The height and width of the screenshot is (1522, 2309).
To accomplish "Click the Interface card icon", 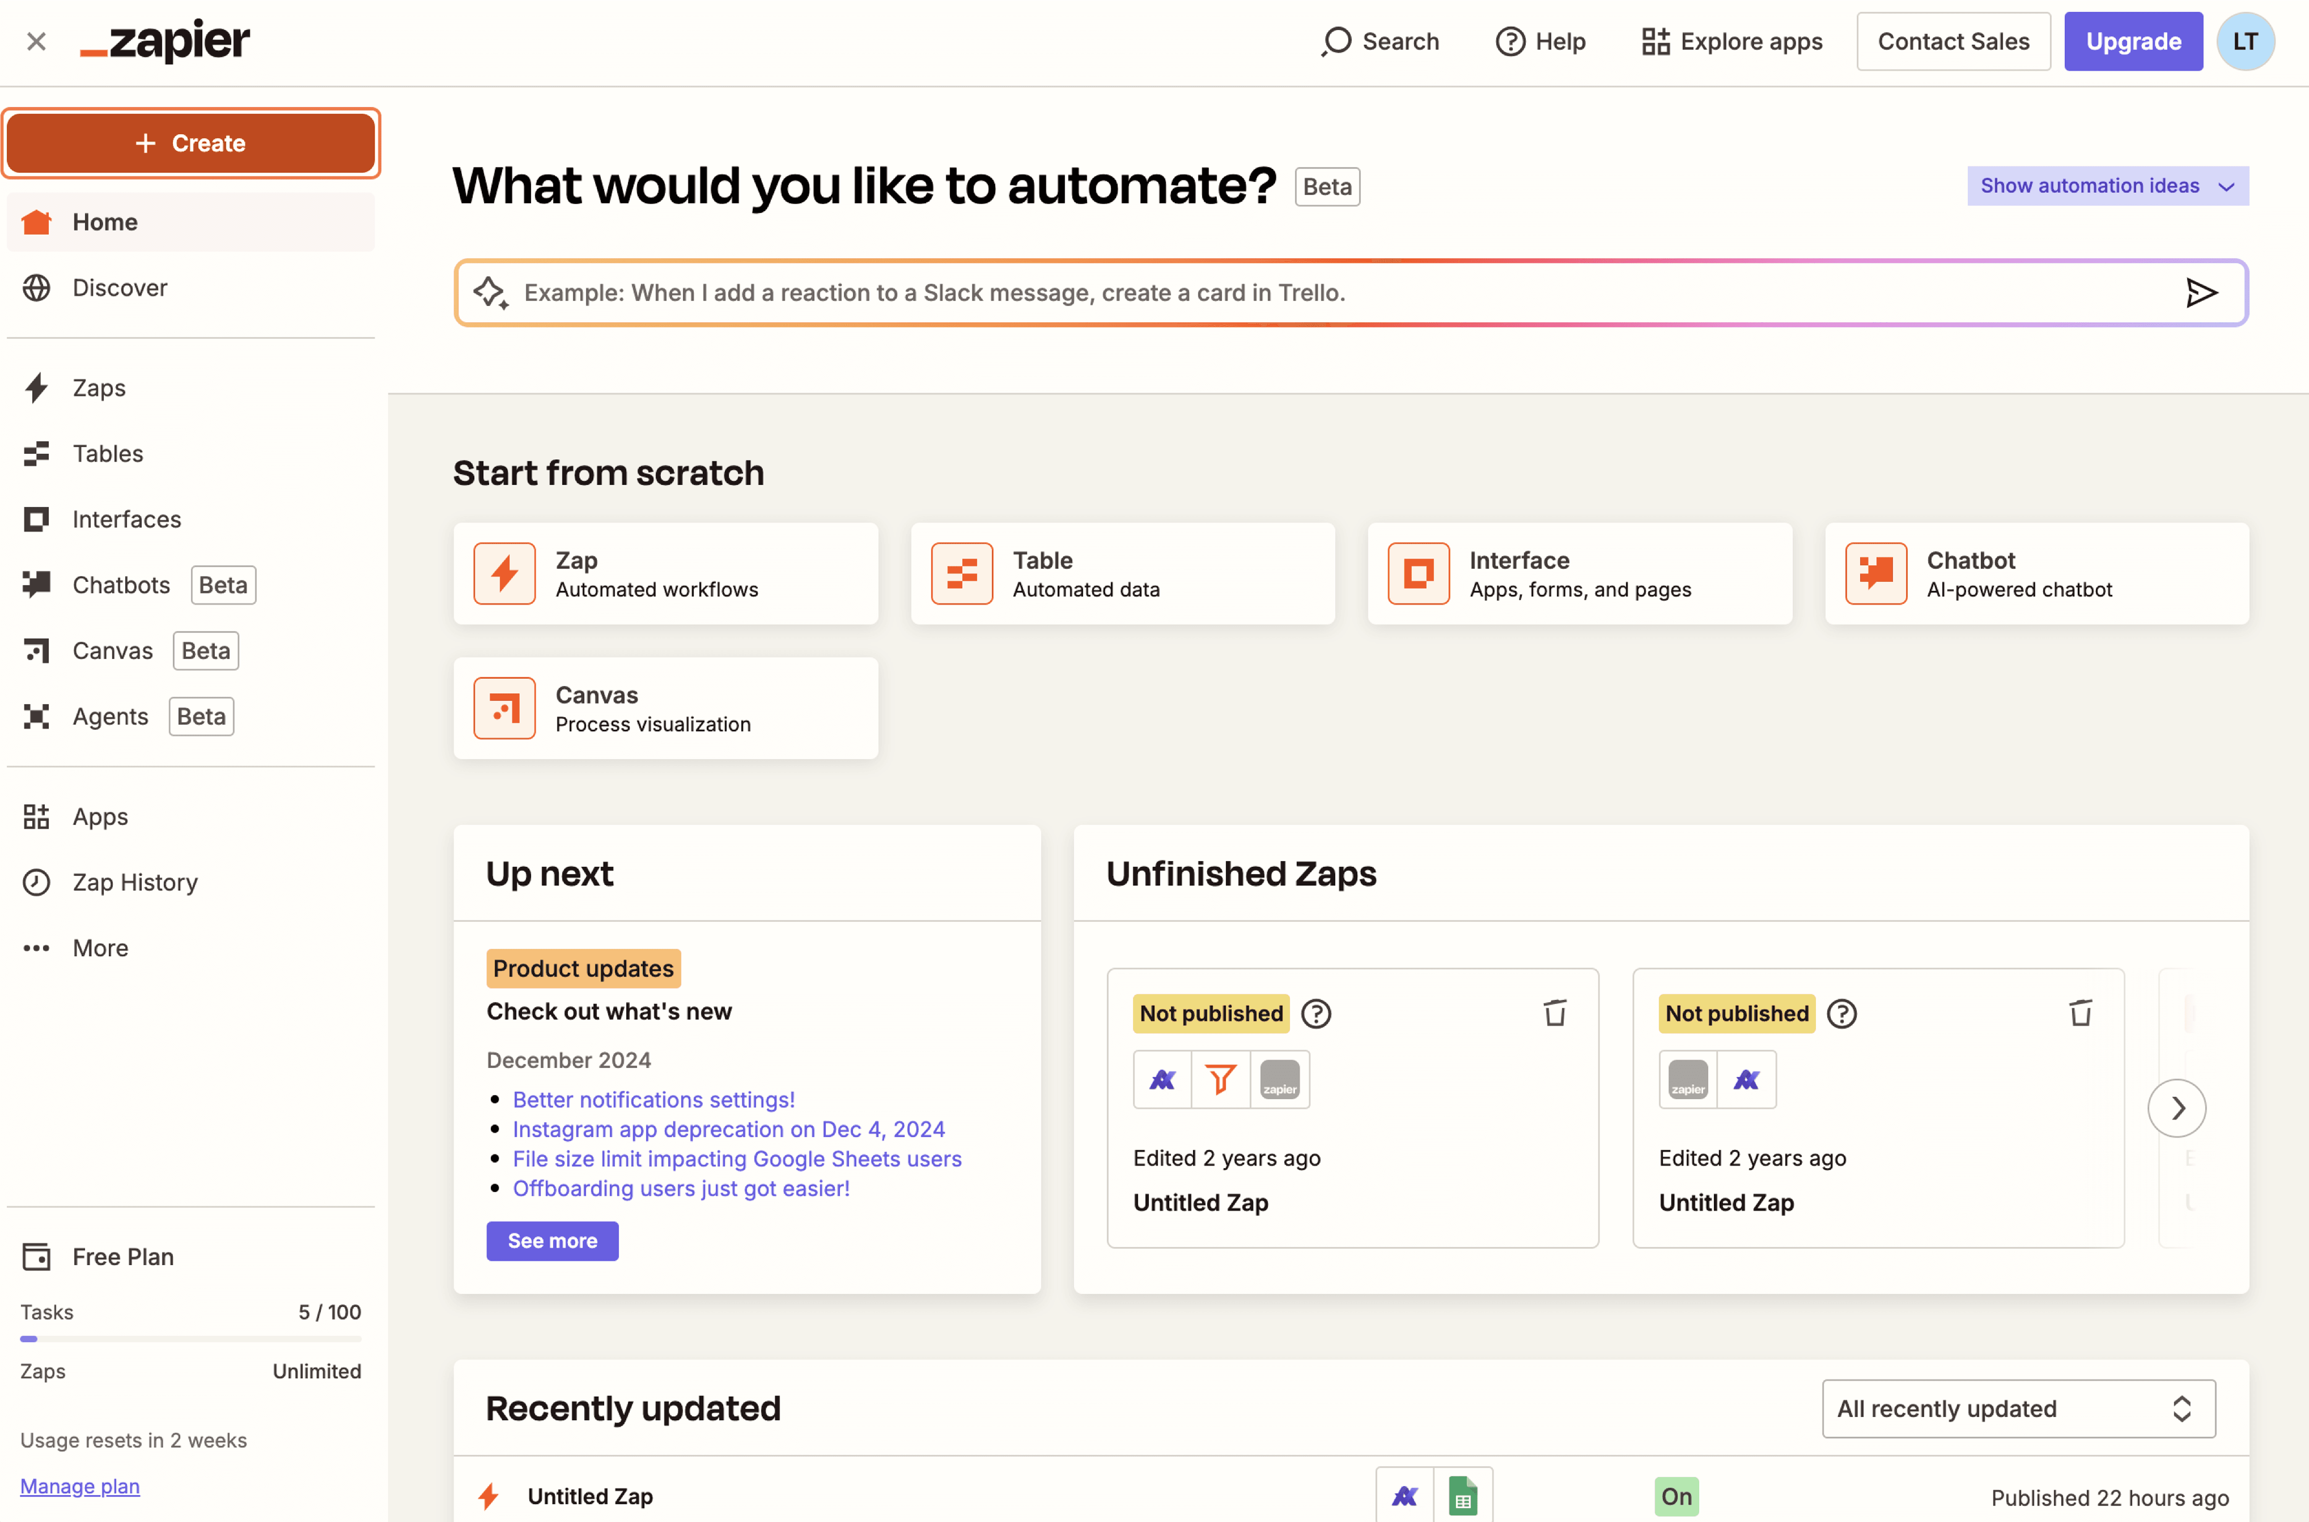I will (x=1418, y=573).
